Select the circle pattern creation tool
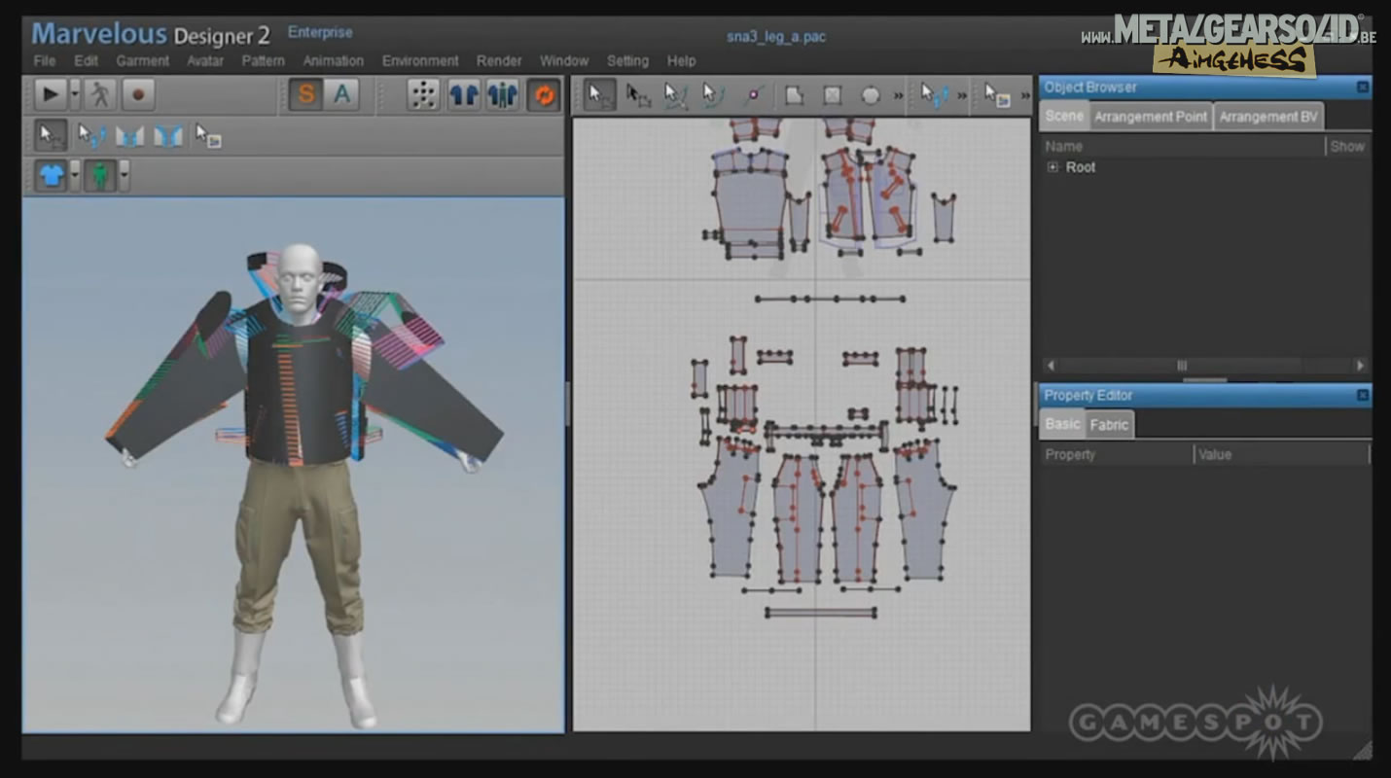 pyautogui.click(x=871, y=95)
